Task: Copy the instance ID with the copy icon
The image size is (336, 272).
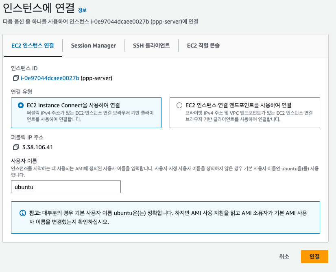Action: pos(15,78)
